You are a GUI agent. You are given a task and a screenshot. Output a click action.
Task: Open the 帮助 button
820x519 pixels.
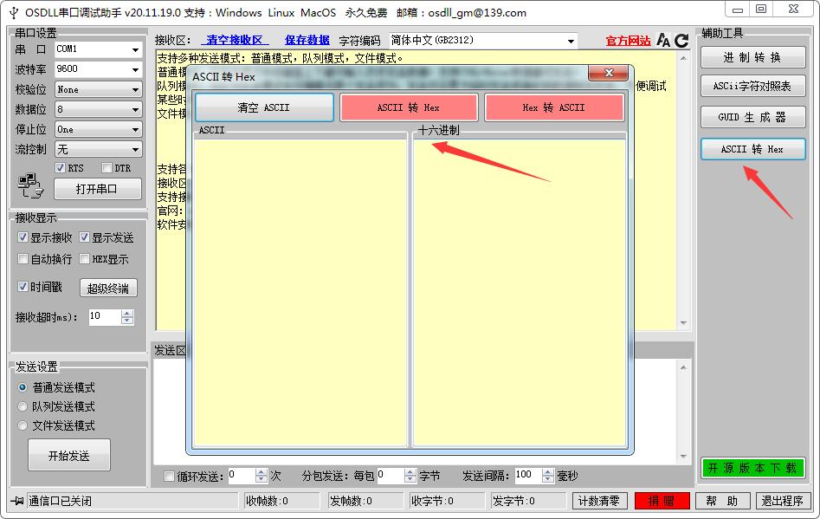[723, 501]
